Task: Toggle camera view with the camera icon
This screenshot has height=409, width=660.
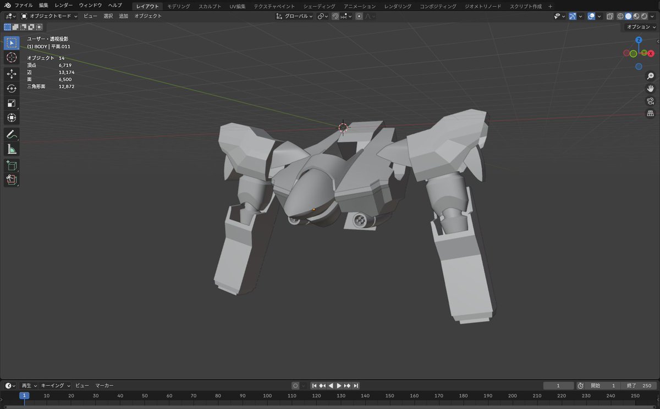Action: 650,101
